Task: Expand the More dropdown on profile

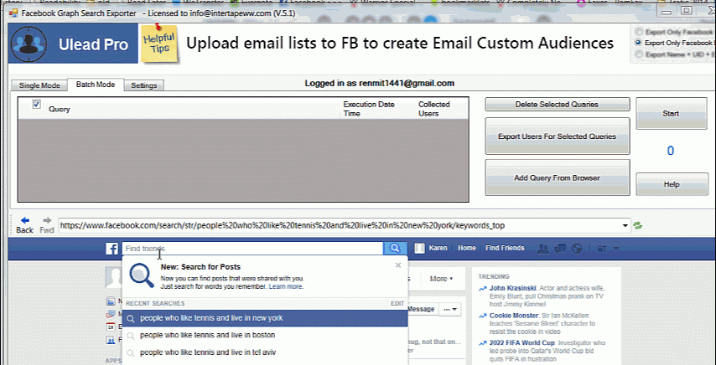Action: (x=442, y=279)
